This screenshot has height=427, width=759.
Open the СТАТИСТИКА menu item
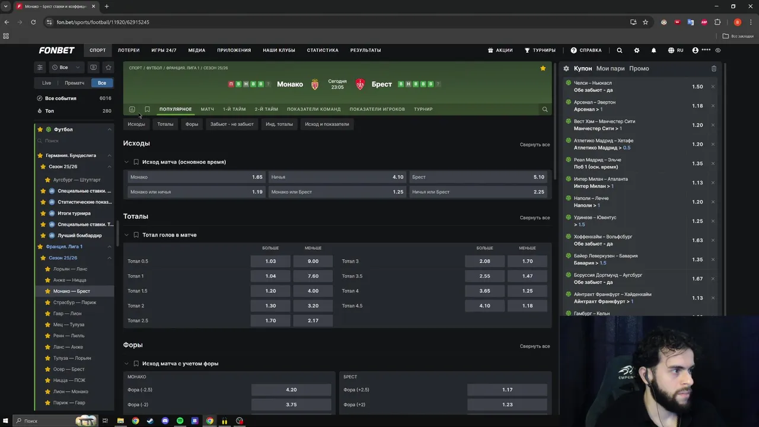tap(323, 50)
